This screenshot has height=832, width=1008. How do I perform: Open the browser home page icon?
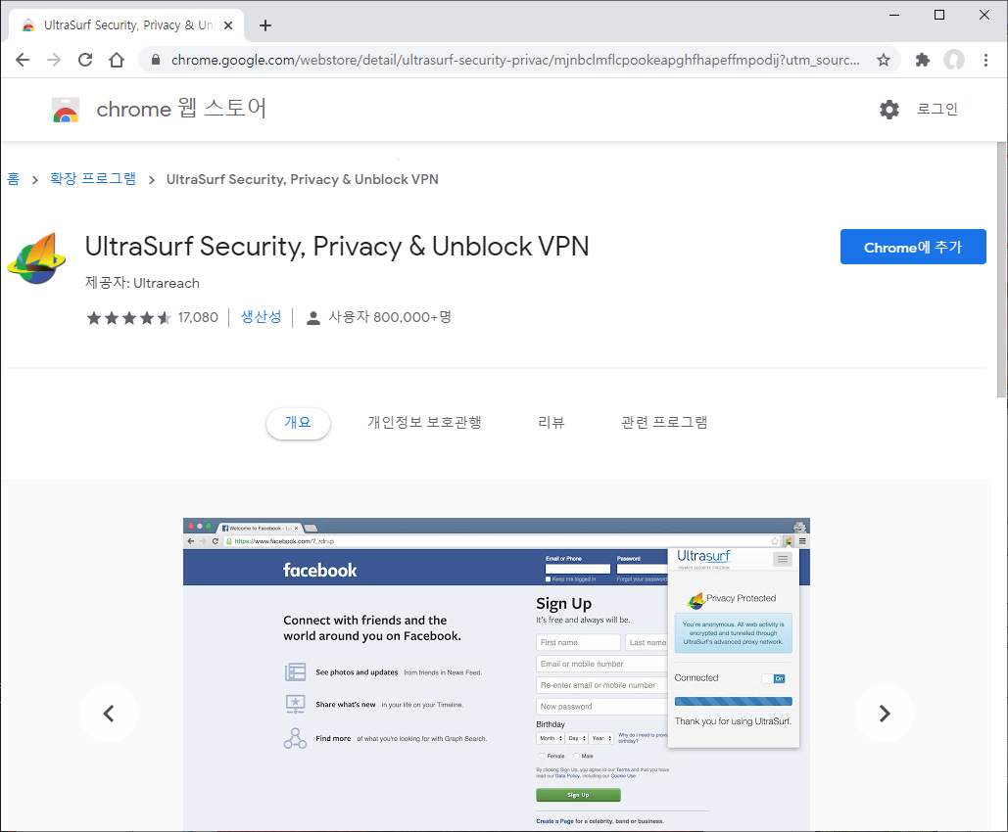tap(117, 60)
